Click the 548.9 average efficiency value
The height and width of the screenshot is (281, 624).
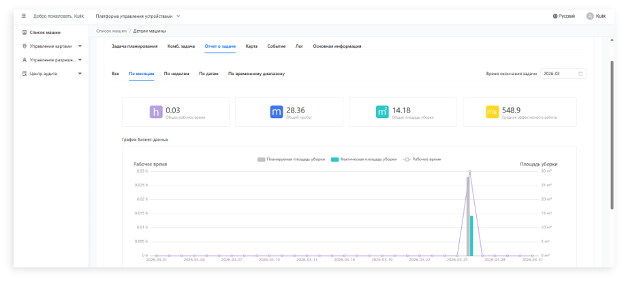click(512, 110)
